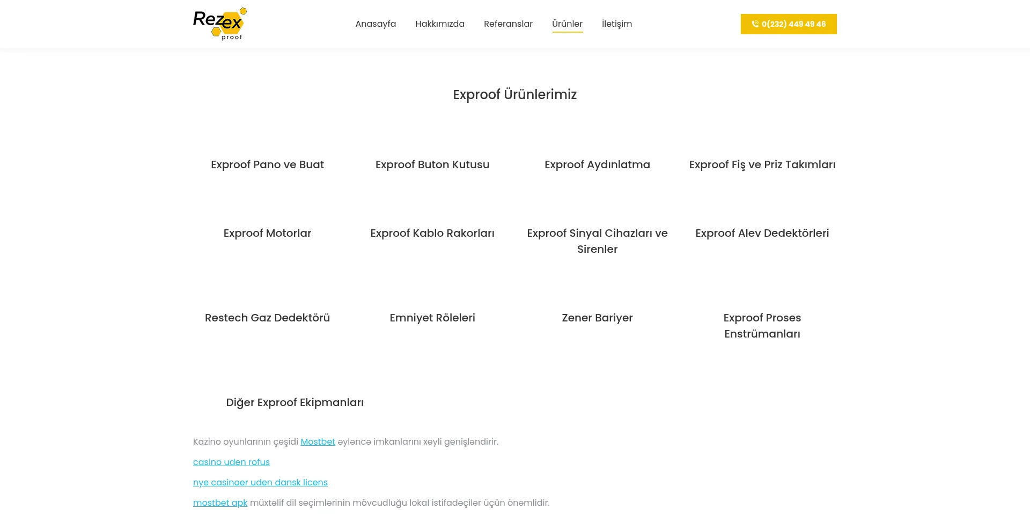
Task: Open the Referanslar page
Action: (508, 24)
